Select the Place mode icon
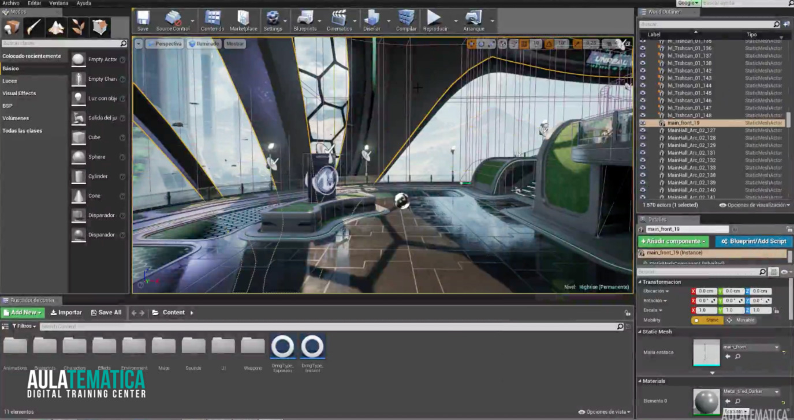Screen dimensions: 794x420 [x=12, y=27]
